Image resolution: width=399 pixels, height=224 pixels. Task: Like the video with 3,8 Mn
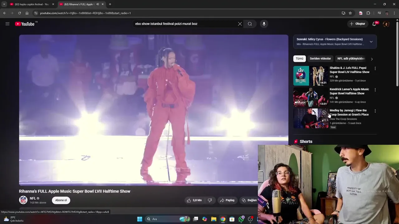194,200
